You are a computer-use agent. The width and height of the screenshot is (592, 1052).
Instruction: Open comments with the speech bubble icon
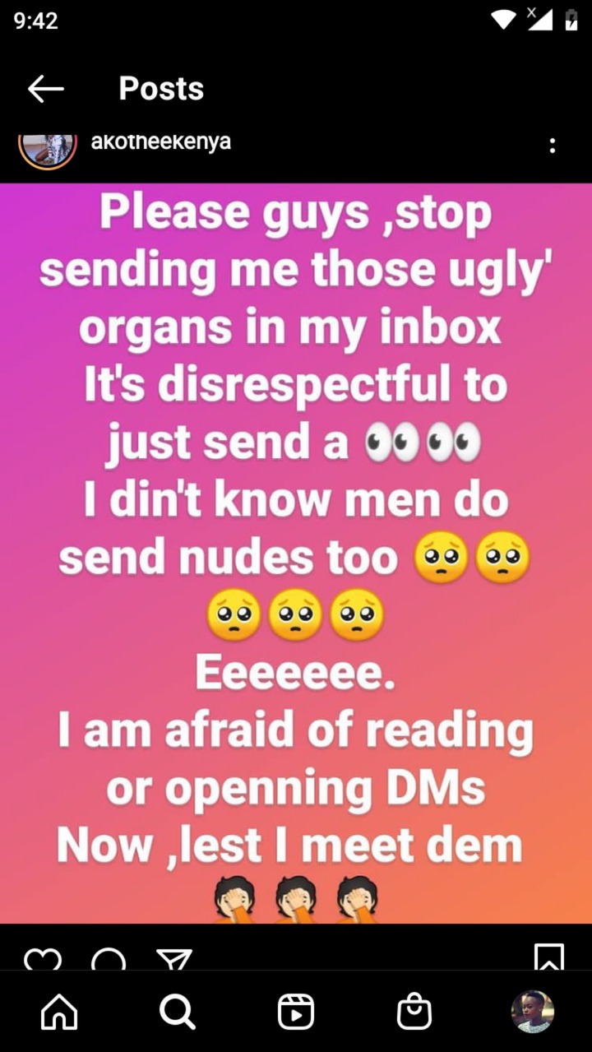(109, 959)
